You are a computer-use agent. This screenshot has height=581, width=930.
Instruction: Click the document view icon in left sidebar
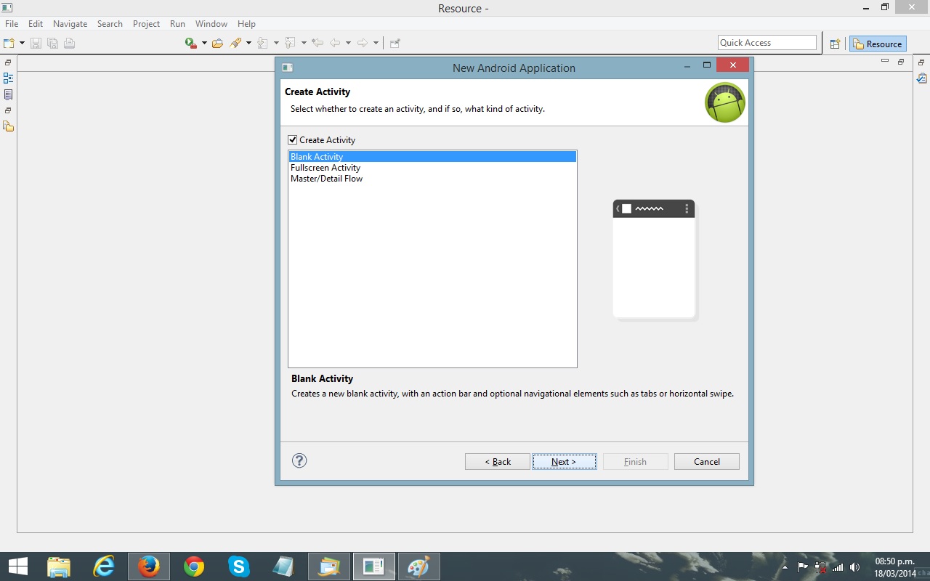point(9,95)
